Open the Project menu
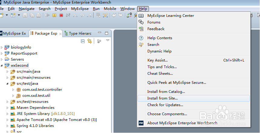This screenshot has height=133, width=260. [61, 8]
